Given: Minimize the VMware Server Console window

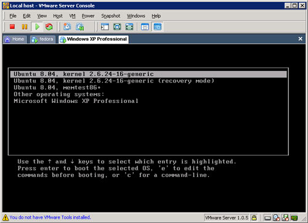Looking at the screenshot, I should pos(288,6).
